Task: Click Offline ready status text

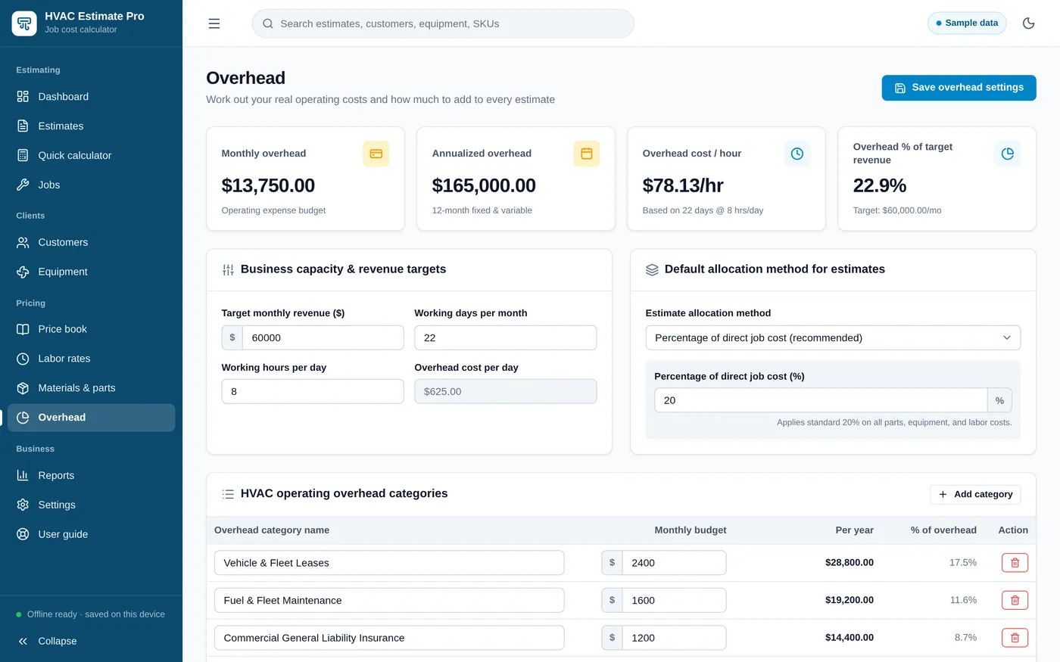Action: (x=96, y=614)
